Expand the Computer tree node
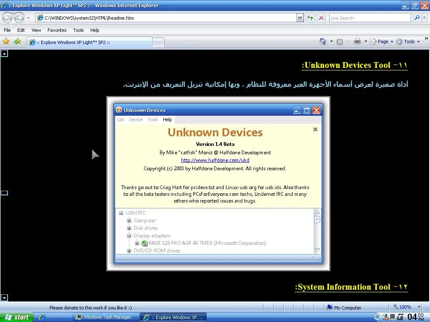The image size is (430, 322). pyautogui.click(x=129, y=221)
